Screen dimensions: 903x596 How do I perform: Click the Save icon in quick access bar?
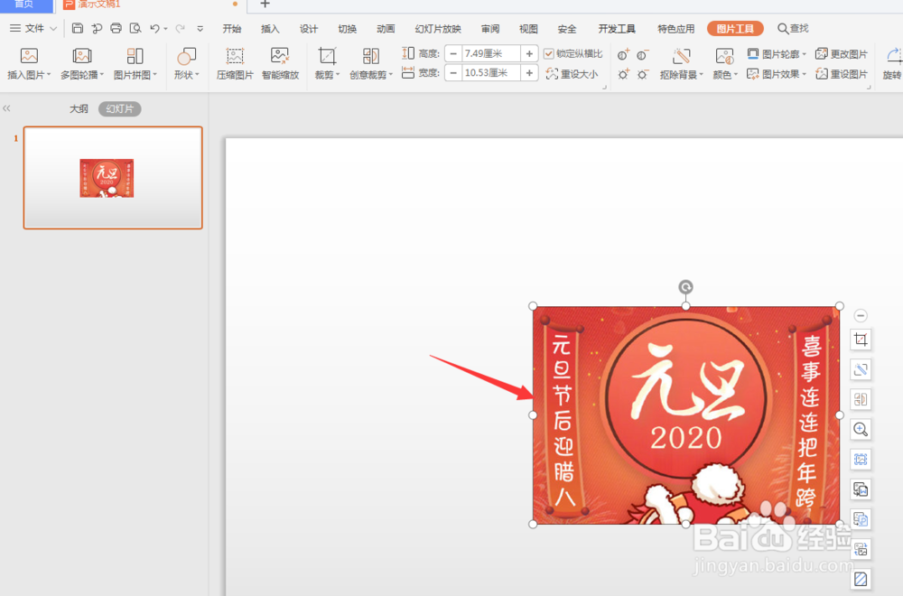point(77,28)
